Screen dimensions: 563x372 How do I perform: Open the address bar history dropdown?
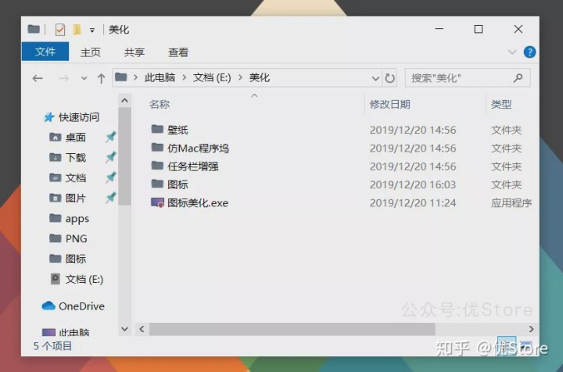point(375,78)
